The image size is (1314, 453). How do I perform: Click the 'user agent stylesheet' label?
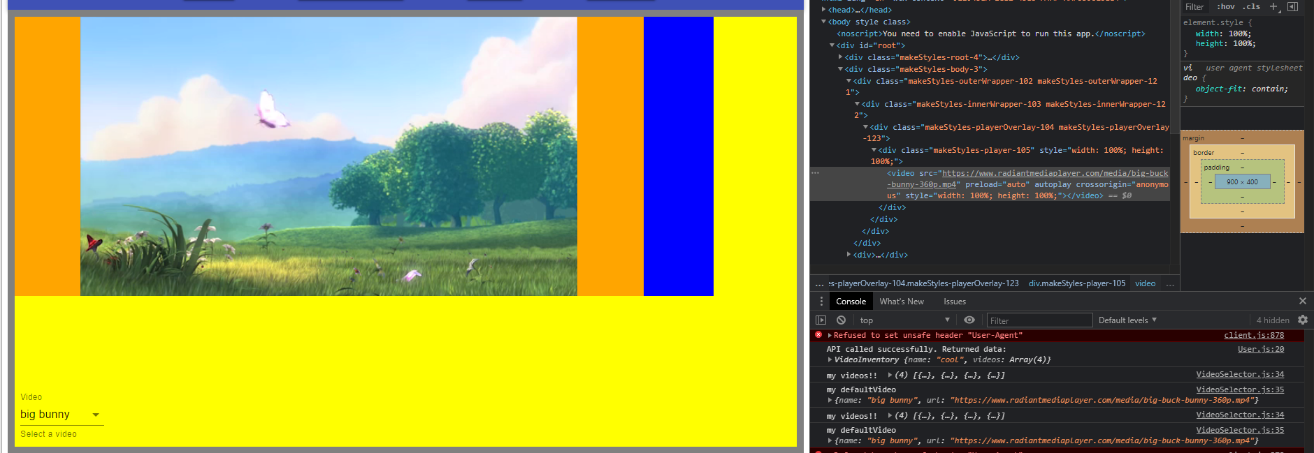(x=1254, y=68)
